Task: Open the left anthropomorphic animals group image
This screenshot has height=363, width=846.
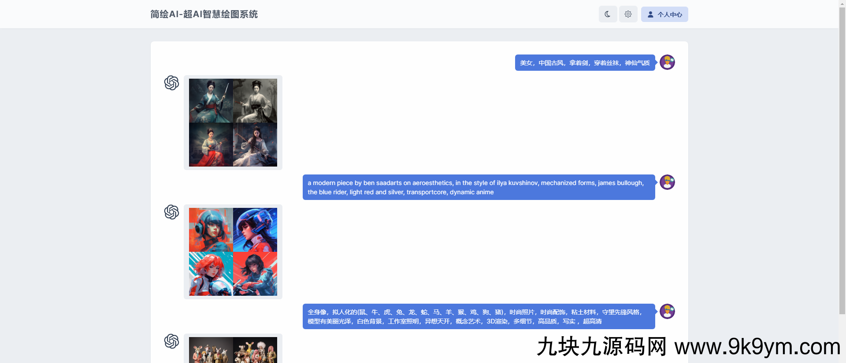Action: (x=211, y=350)
